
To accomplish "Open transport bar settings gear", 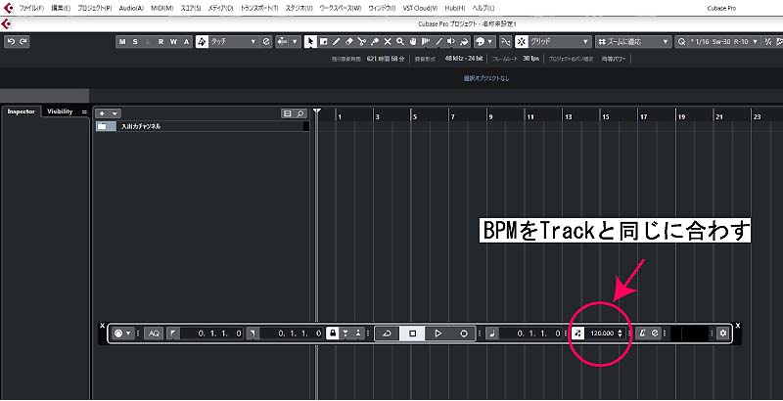I will [x=723, y=334].
